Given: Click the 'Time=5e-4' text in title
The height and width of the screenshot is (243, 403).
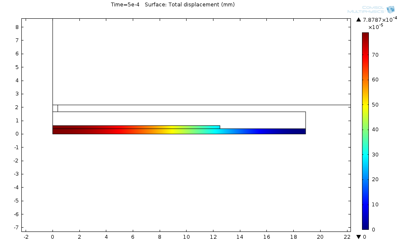Looking at the screenshot, I should (x=125, y=5).
